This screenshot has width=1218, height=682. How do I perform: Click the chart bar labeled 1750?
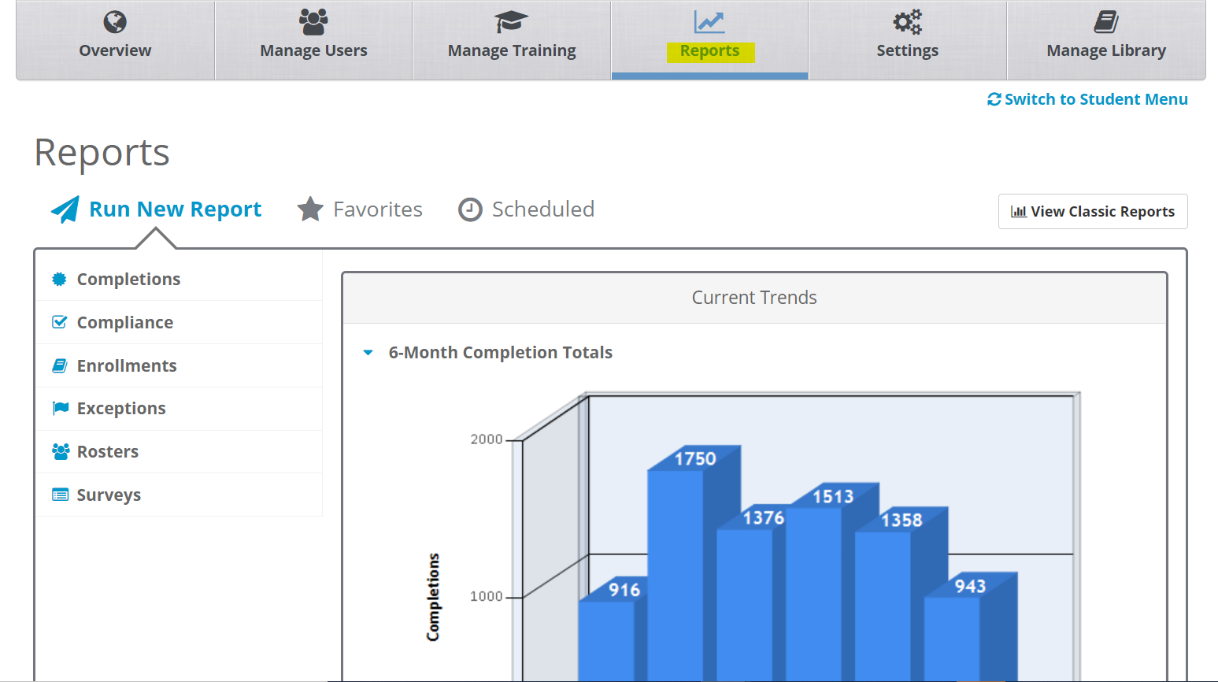pyautogui.click(x=676, y=575)
